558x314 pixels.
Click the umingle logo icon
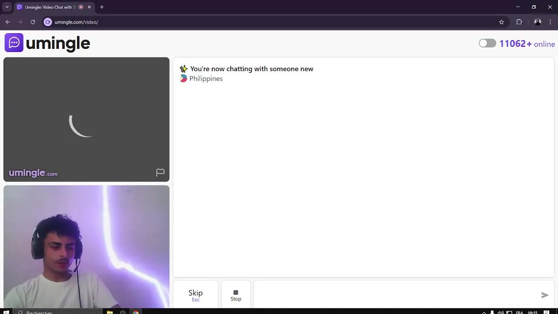(x=14, y=43)
